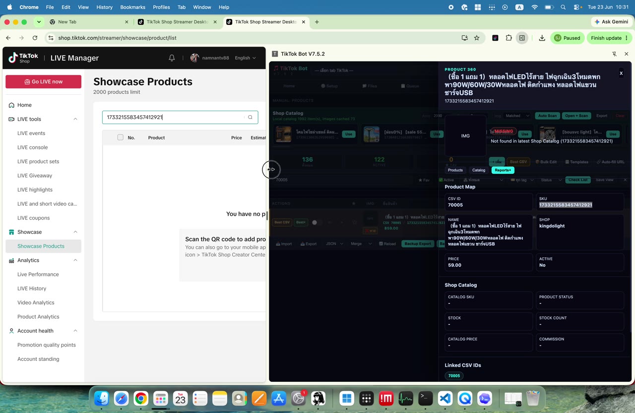Click the Chrome address bar URL

pyautogui.click(x=117, y=38)
